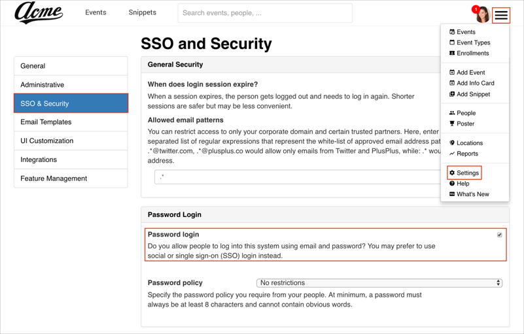Open Feature Management settings section
Image resolution: width=524 pixels, height=334 pixels.
[x=71, y=178]
